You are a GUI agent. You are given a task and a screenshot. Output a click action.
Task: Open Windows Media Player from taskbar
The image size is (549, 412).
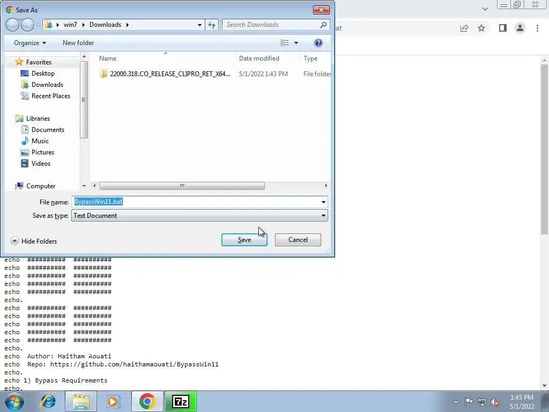tap(113, 401)
